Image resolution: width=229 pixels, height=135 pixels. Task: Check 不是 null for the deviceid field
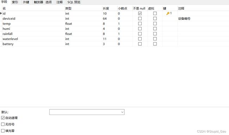point(140,19)
